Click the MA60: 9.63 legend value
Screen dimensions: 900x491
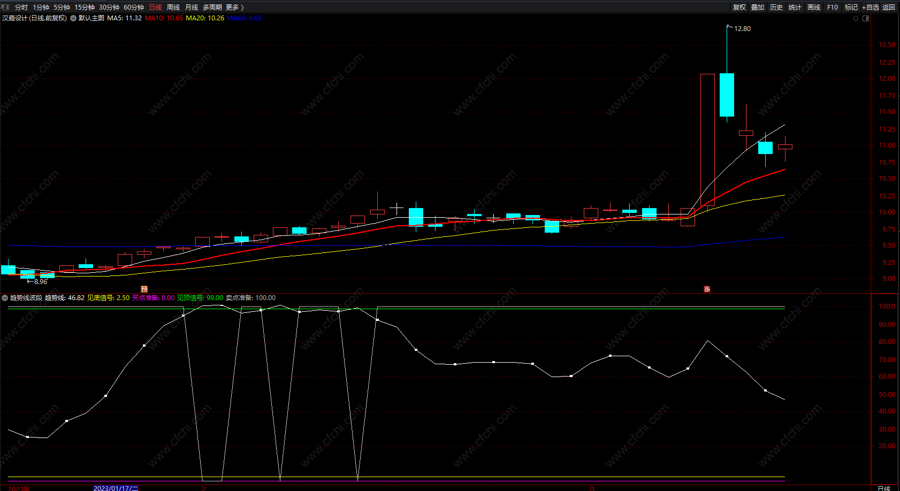click(x=244, y=18)
